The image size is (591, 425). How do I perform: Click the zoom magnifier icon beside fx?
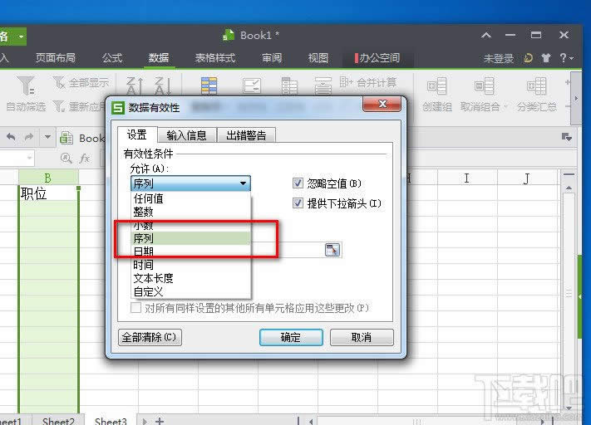(x=66, y=158)
